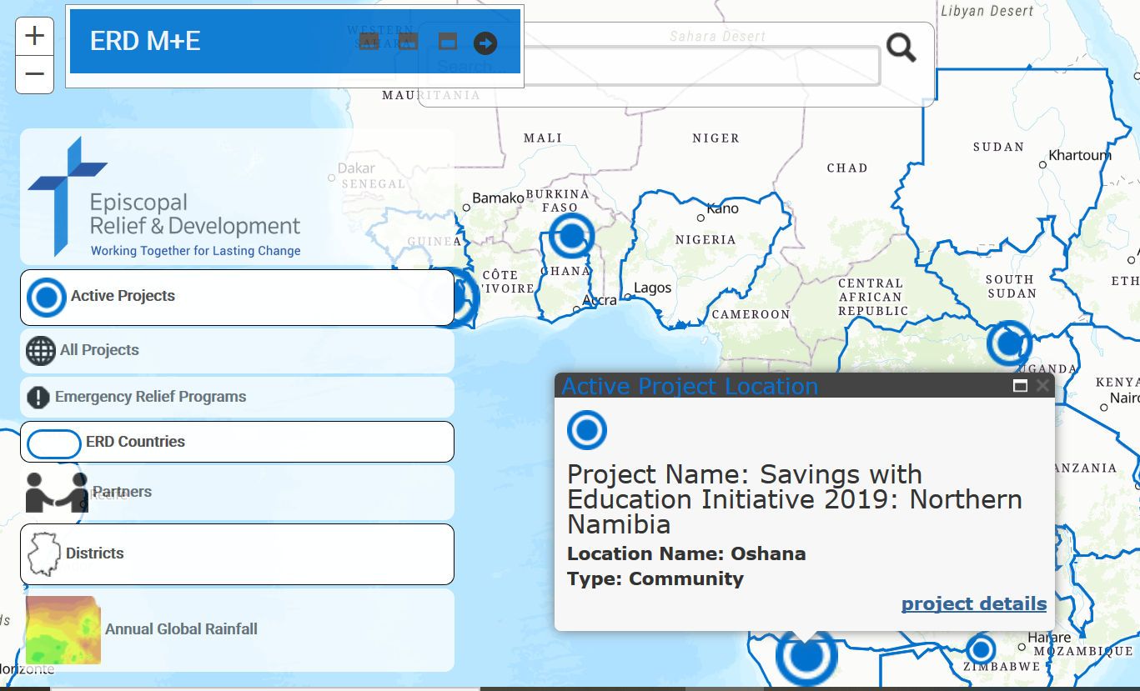Toggle the Annual Global Rainfall layer
Image resolution: width=1140 pixels, height=691 pixels.
[x=237, y=629]
